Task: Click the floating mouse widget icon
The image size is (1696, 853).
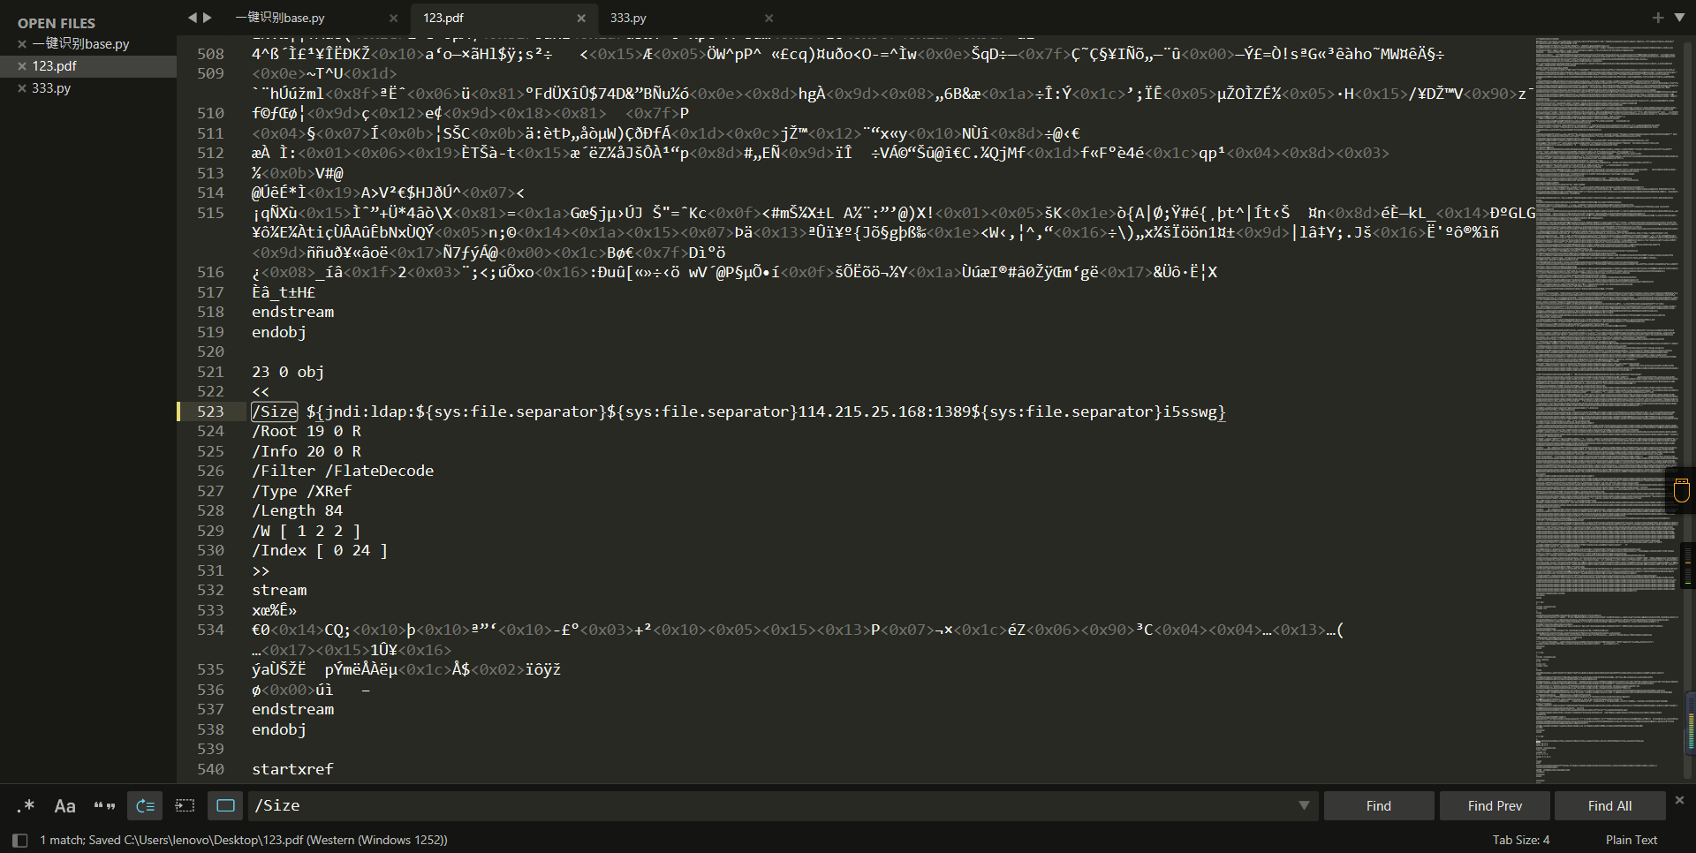Action: point(1681,490)
